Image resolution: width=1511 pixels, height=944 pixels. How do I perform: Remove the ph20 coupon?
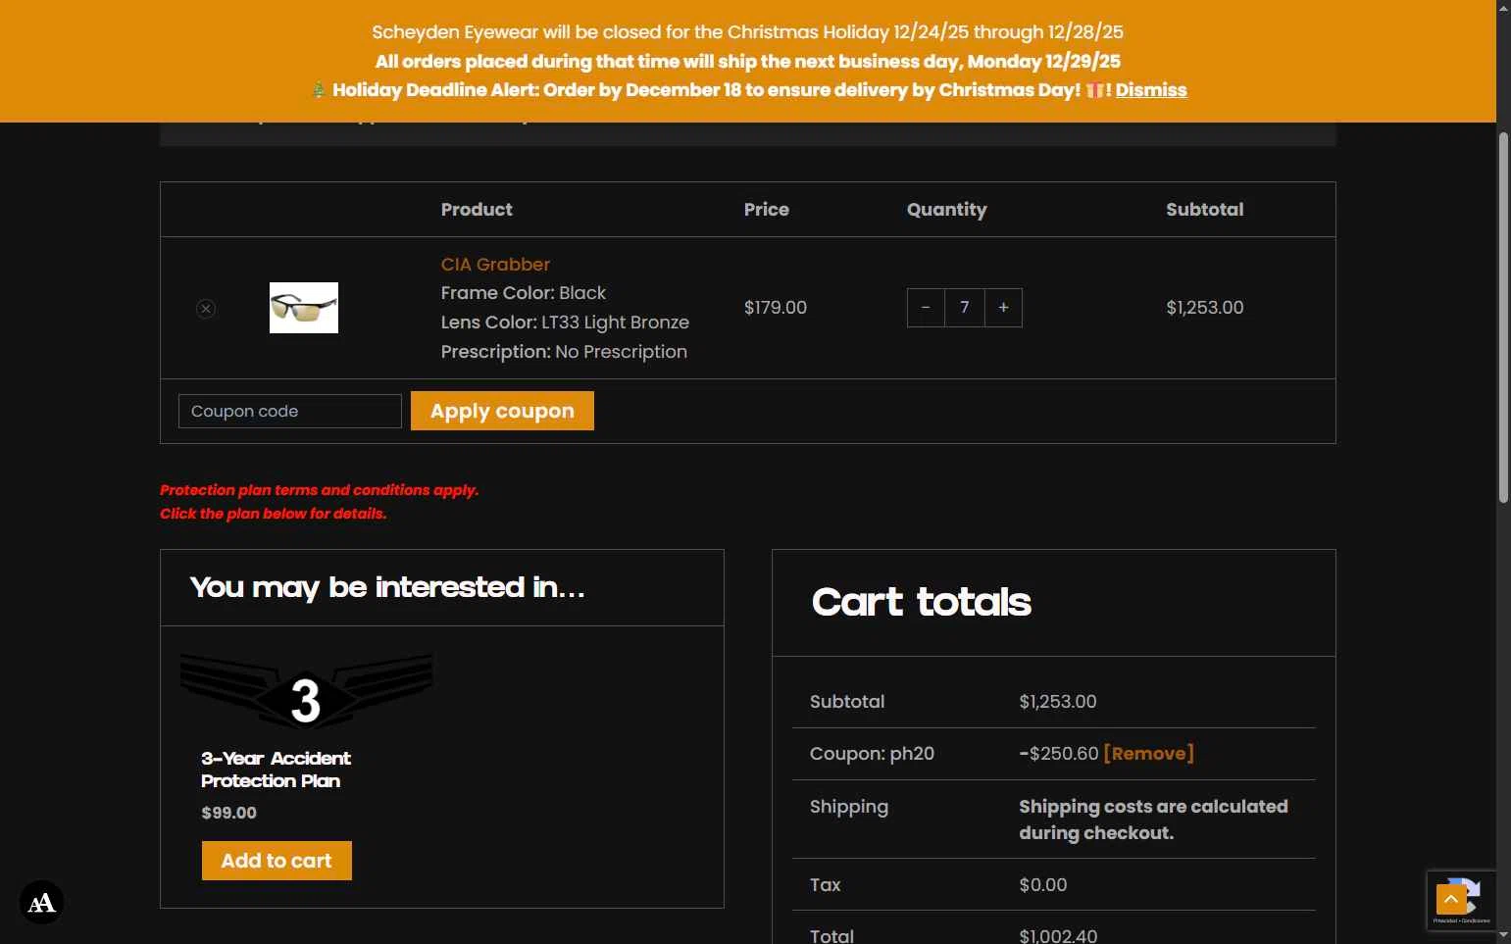tap(1148, 754)
